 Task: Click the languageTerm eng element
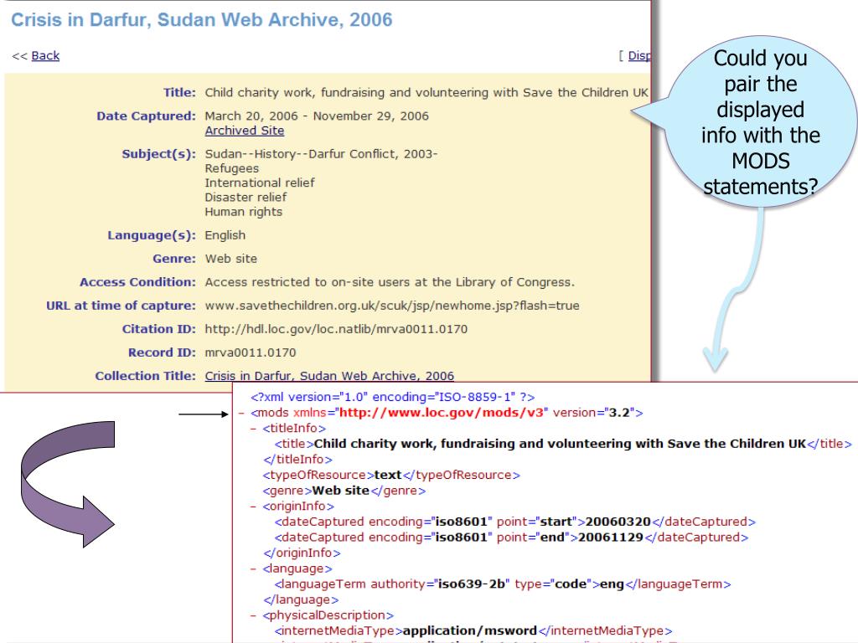pyautogui.click(x=503, y=584)
